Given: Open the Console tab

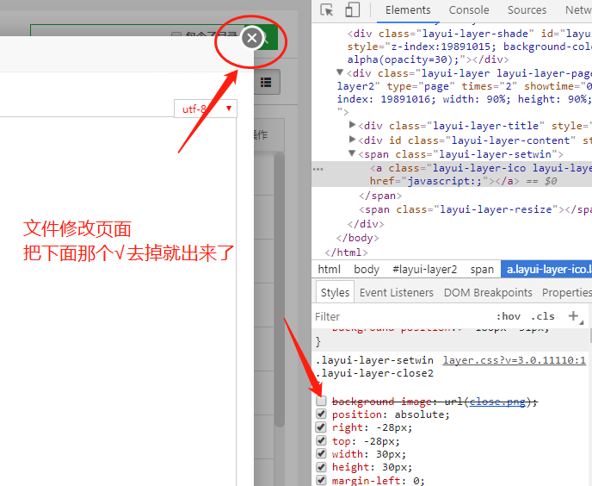Looking at the screenshot, I should (x=469, y=10).
